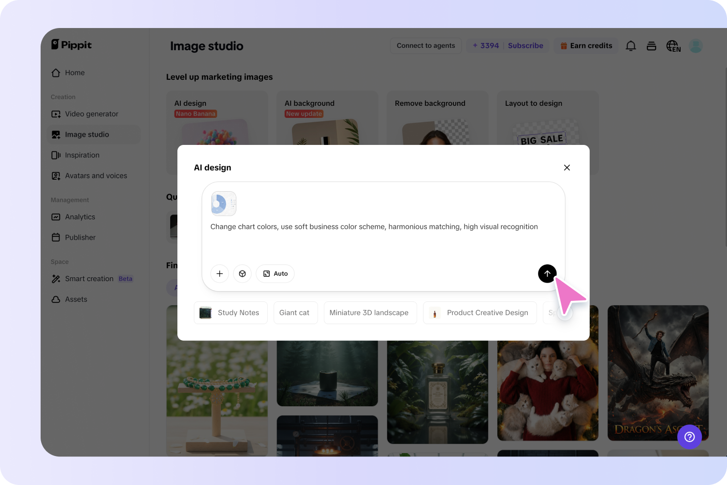Open the dark forest cup image
This screenshot has height=485, width=727.
327,373
